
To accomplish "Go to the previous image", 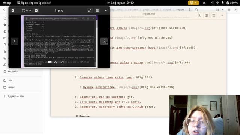I will click(15, 41).
